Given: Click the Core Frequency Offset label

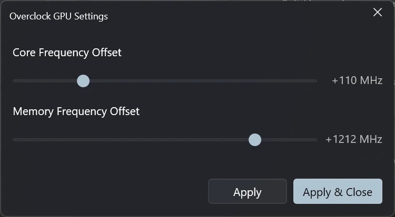Looking at the screenshot, I should pyautogui.click(x=67, y=53).
